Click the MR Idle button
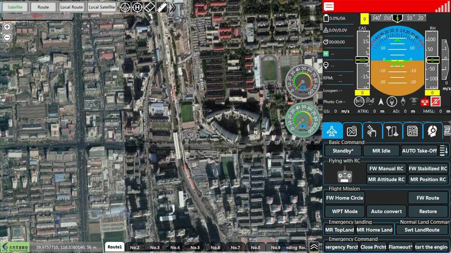This screenshot has width=451, height=253. point(381,151)
